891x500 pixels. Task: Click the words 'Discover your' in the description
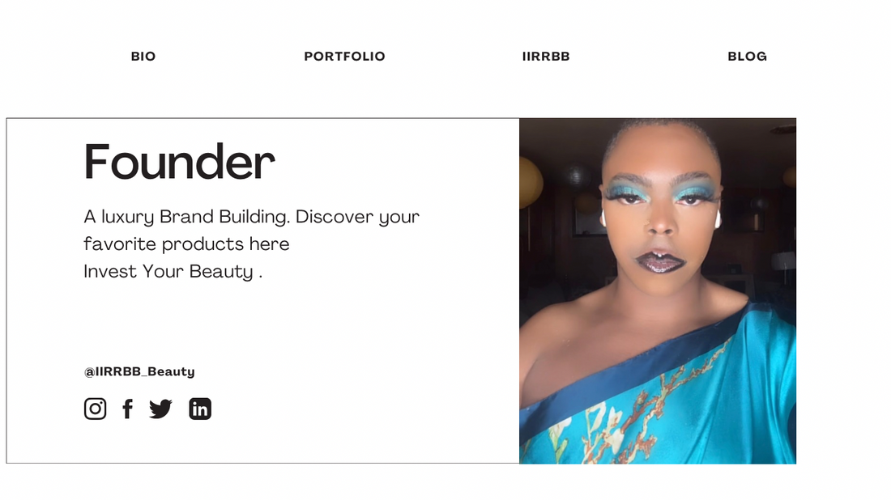pos(357,217)
